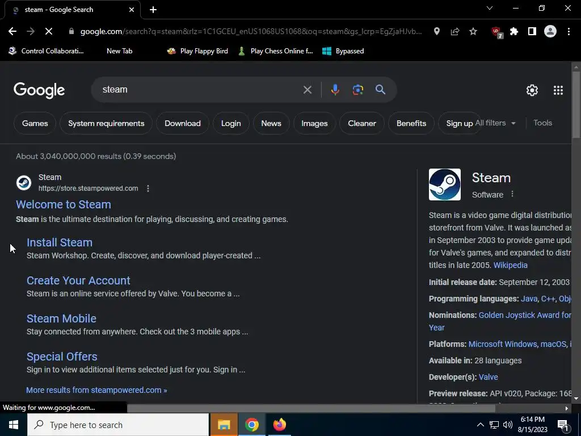This screenshot has height=436, width=581.
Task: Open the Microsoft Windows platform link
Action: coord(503,344)
